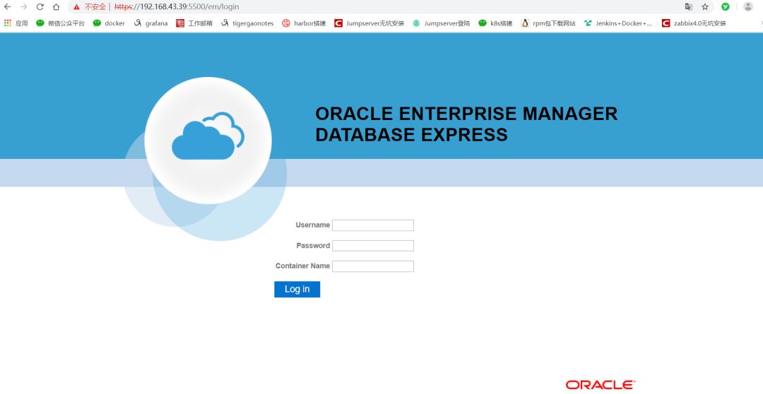This screenshot has height=394, width=763.
Task: Click the Log in button
Action: 297,289
